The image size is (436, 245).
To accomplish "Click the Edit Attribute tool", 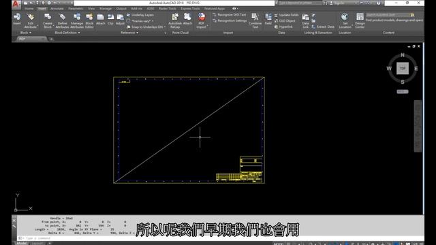I will pyautogui.click(x=31, y=20).
